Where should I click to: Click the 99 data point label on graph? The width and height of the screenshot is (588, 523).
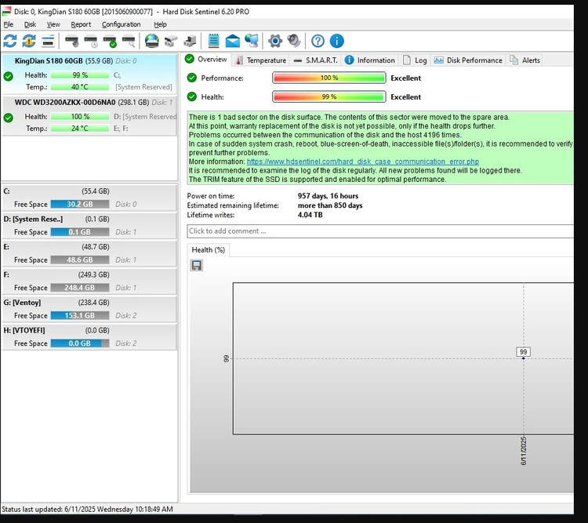[x=523, y=352]
